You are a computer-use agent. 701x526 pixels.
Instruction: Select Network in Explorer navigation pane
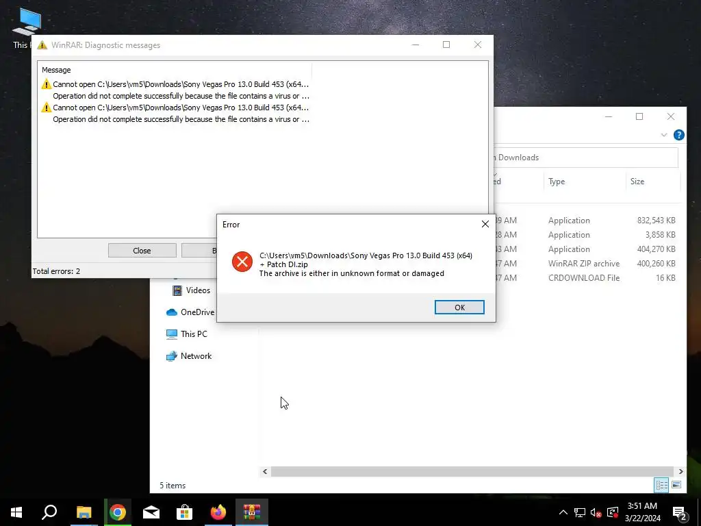(x=196, y=356)
